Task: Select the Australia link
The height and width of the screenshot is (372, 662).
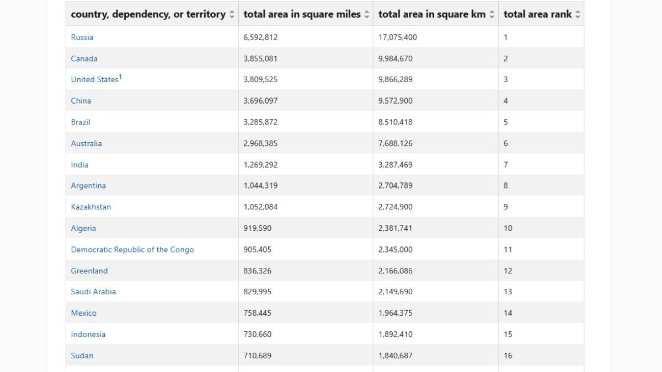Action: [86, 143]
